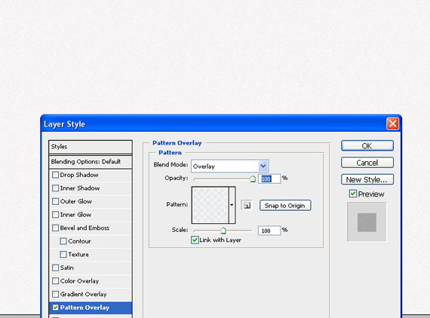Image resolution: width=430 pixels, height=318 pixels.
Task: Open the pattern picker arrow
Action: coord(232,205)
